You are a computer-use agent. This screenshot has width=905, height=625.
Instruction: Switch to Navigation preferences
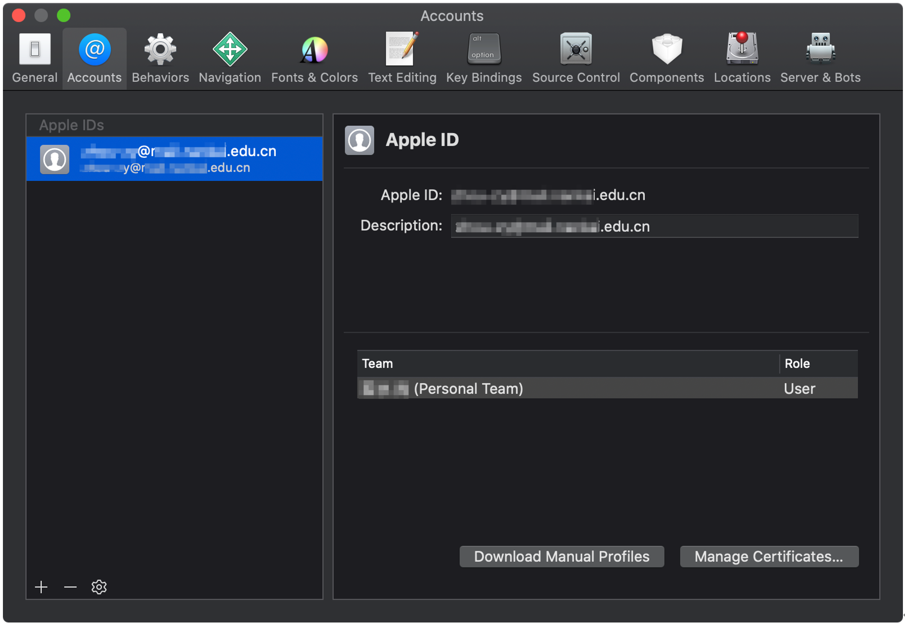point(230,58)
